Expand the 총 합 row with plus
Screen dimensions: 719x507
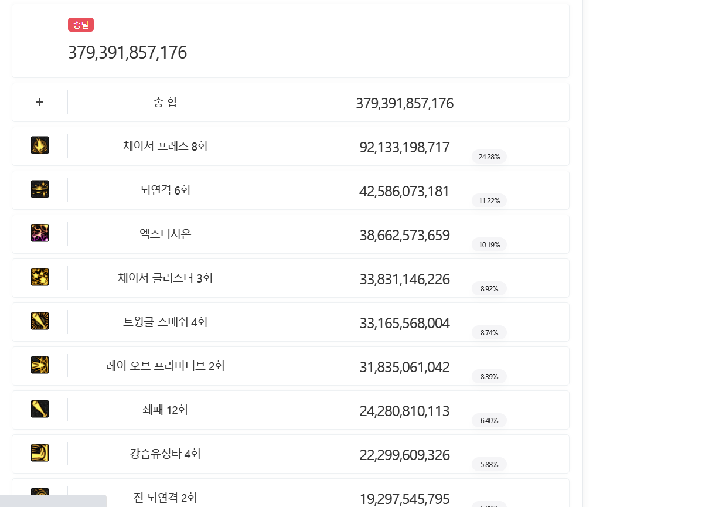39,103
